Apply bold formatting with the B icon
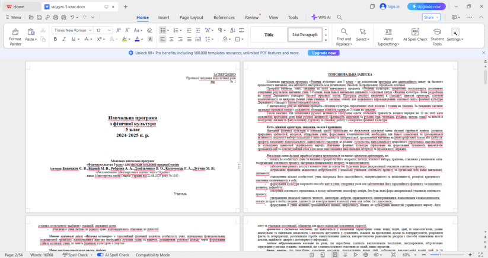Screen dimensions: 488x258 coord(55,39)
